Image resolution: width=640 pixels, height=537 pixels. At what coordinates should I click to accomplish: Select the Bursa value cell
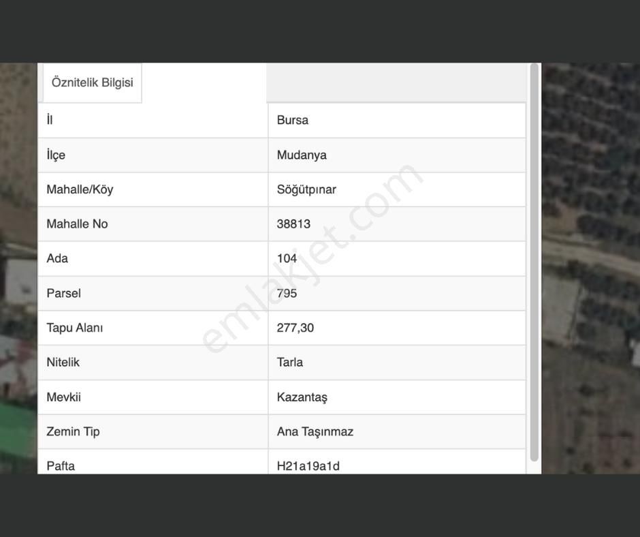[293, 120]
